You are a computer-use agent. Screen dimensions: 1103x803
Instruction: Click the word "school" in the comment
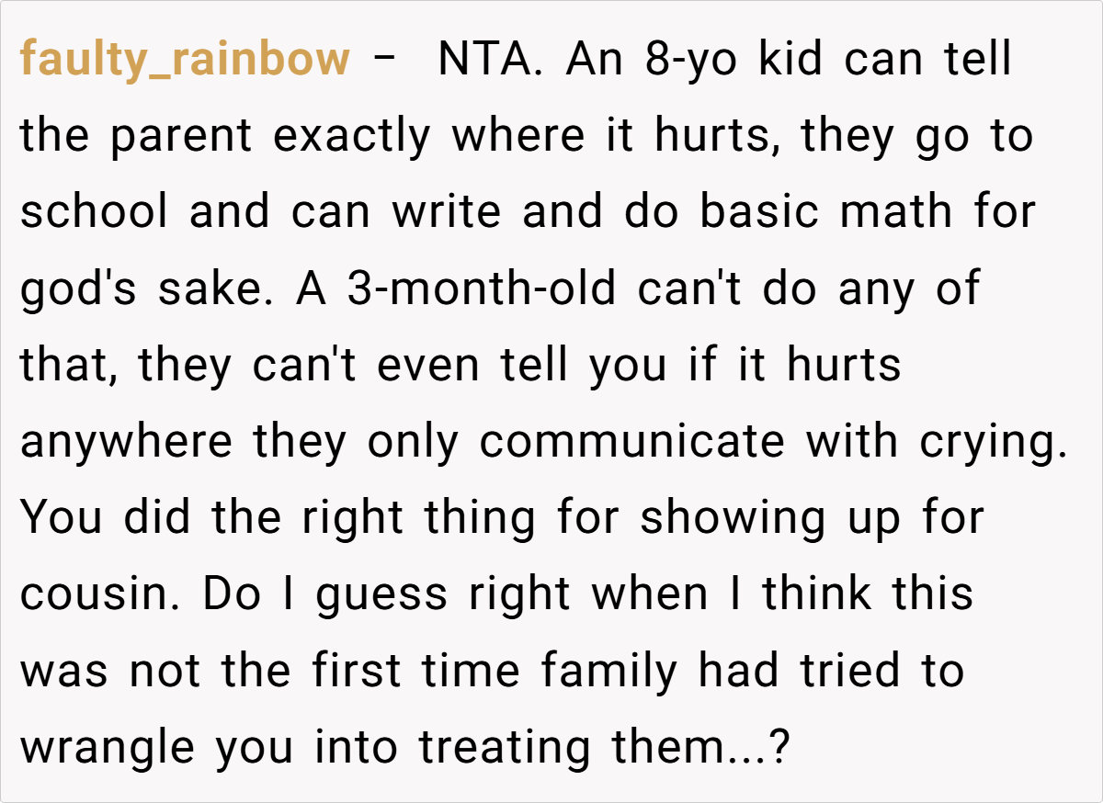(95, 212)
